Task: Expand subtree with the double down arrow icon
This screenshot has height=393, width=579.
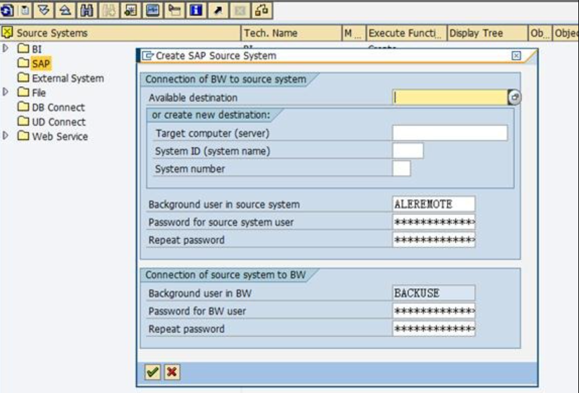Action: 44,10
